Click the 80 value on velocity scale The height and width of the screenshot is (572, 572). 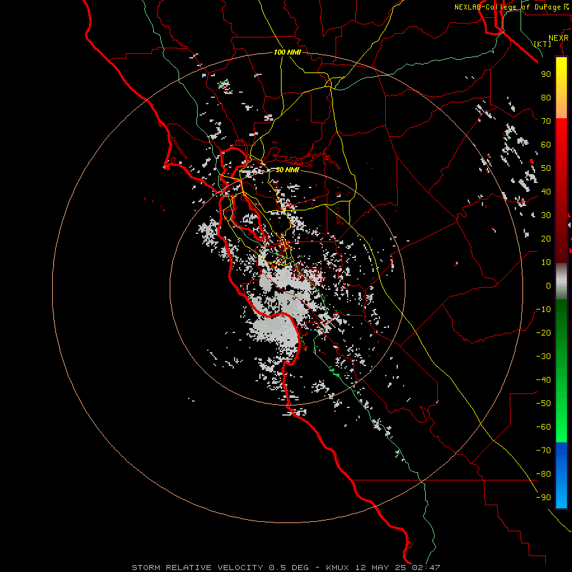(546, 97)
